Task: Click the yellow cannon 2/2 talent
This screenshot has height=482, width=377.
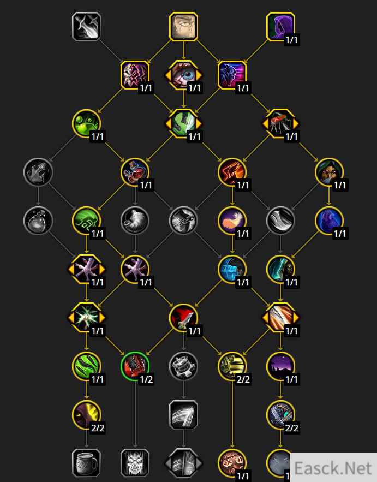Action: [x=232, y=366]
